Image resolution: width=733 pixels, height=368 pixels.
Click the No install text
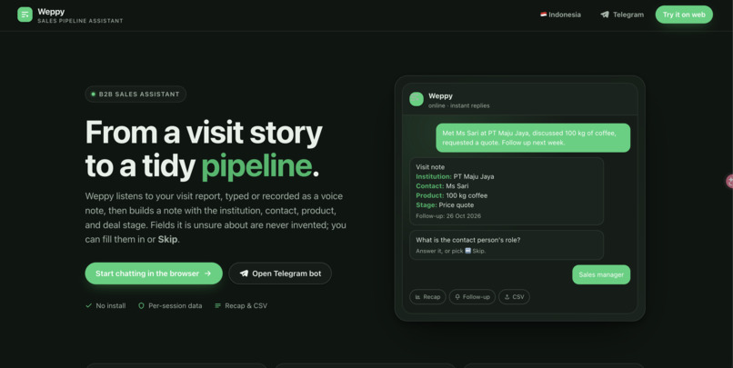111,306
